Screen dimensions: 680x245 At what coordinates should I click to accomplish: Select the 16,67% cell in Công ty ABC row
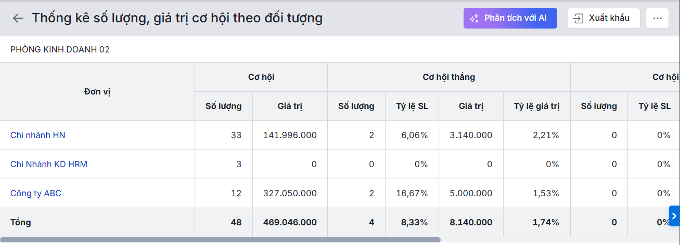coord(412,193)
